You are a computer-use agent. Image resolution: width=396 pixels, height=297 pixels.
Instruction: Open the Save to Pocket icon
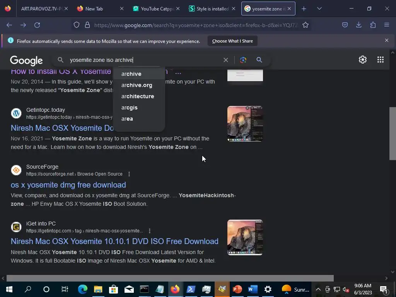coord(345,25)
